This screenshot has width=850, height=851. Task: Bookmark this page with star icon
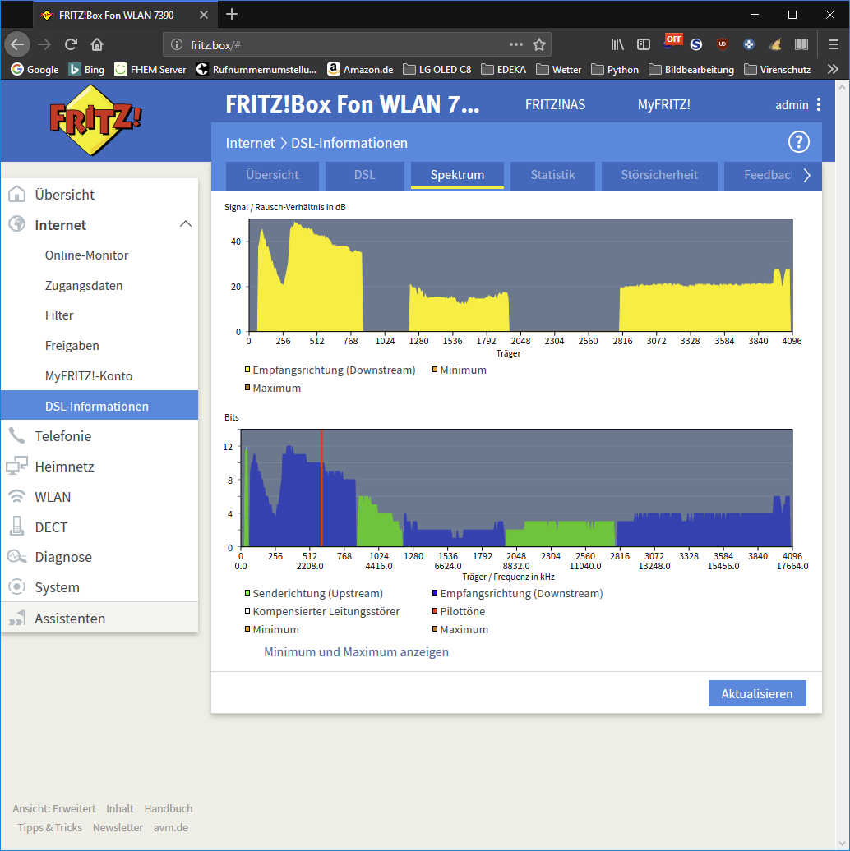coord(539,44)
